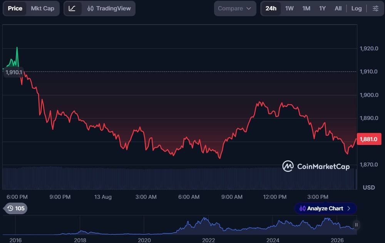Click the green price peak near 6:00 PM

point(17,48)
